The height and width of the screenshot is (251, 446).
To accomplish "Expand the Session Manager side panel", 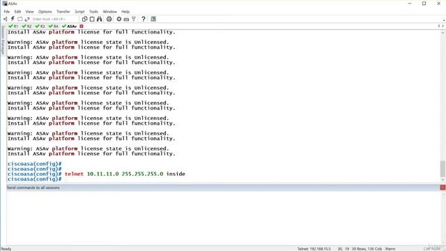I will 3,40.
